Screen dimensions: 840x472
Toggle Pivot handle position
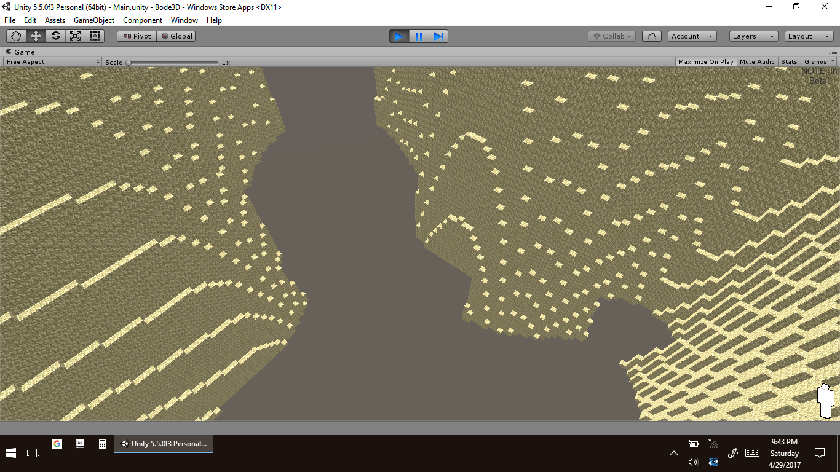pos(137,36)
